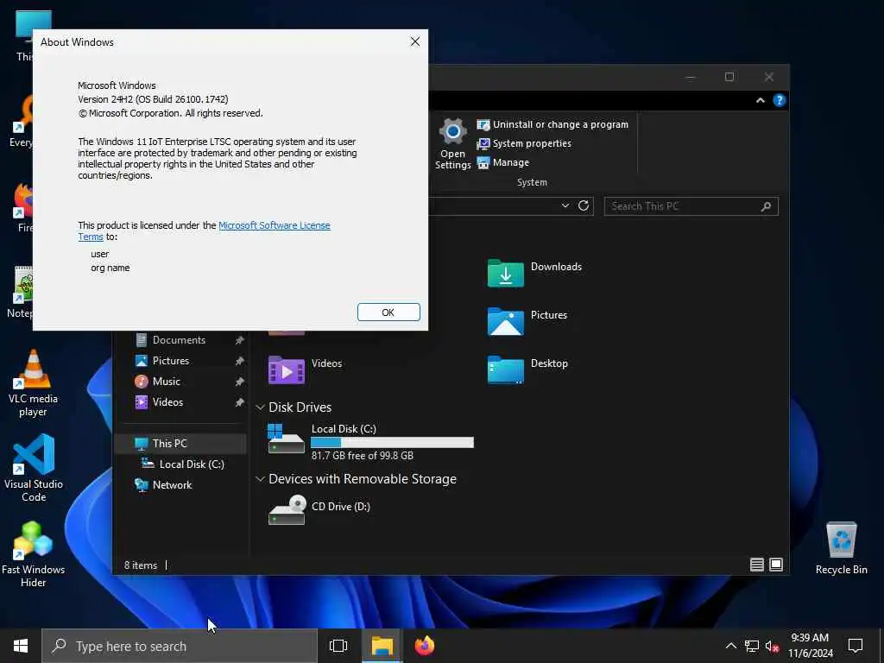Show hidden system tray icons
This screenshot has height=663, width=884.
730,646
